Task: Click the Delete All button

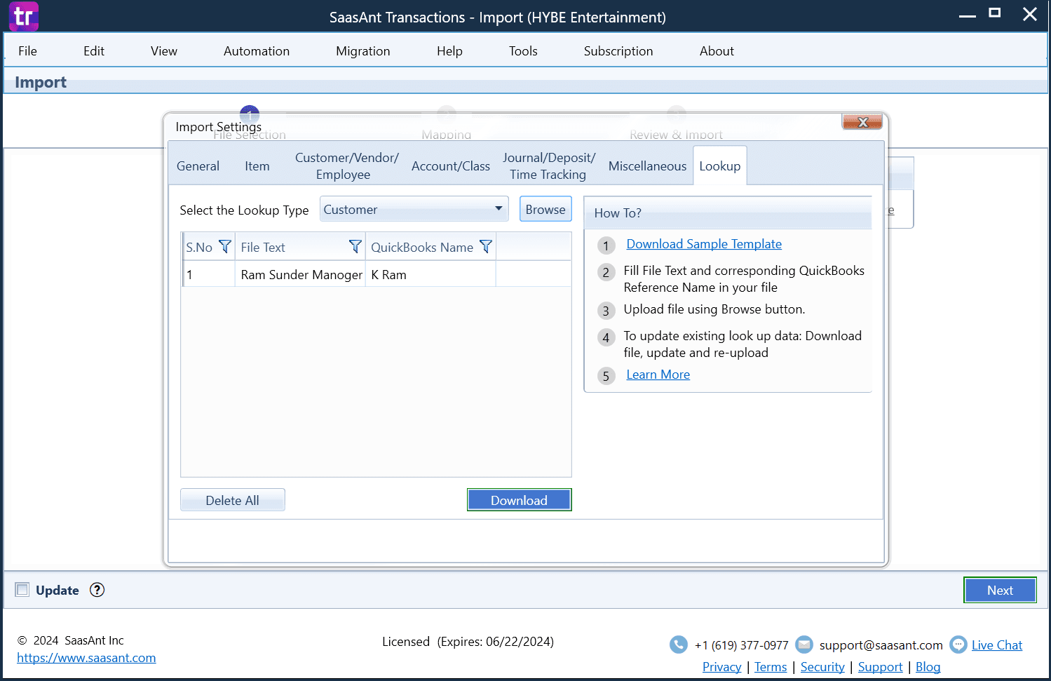Action: tap(233, 500)
